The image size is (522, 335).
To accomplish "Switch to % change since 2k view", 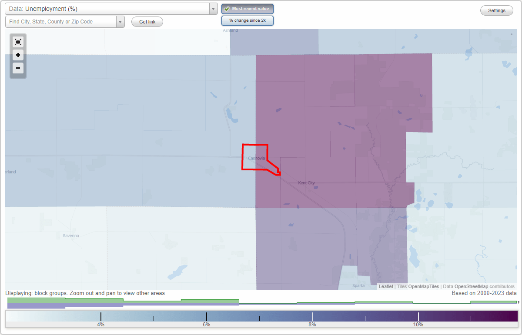I will (247, 20).
